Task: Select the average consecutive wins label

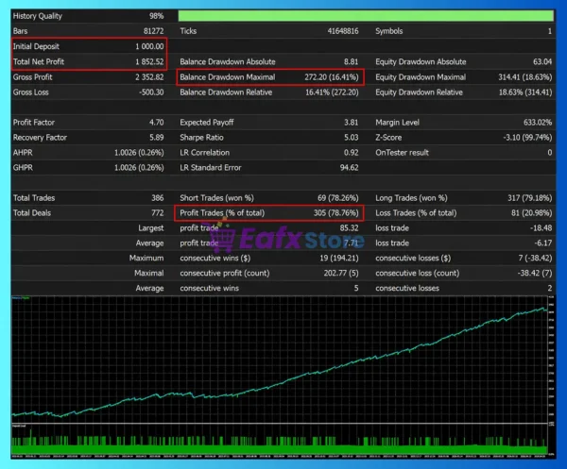Action: pos(209,289)
